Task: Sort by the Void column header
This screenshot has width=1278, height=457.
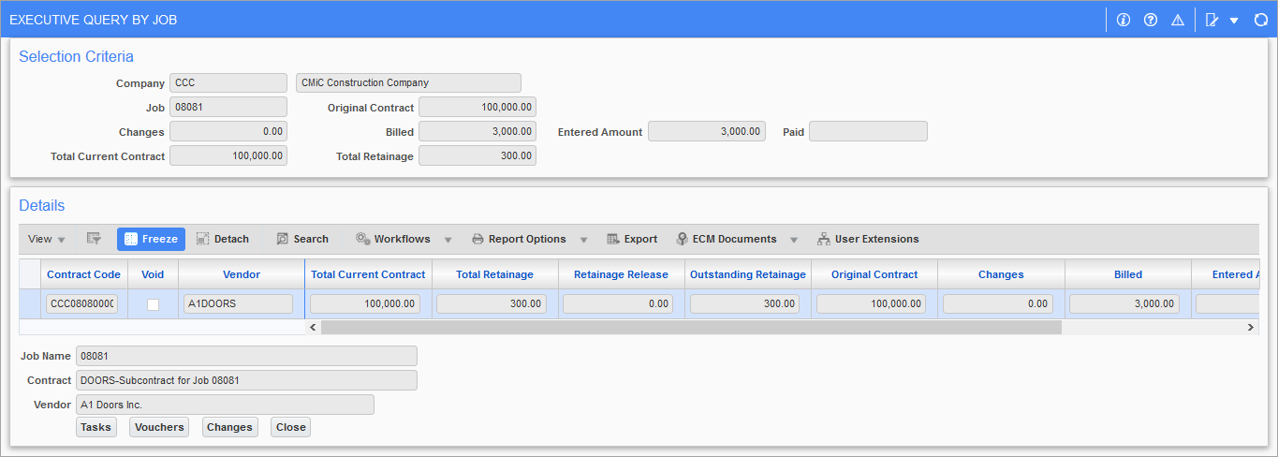Action: point(153,274)
